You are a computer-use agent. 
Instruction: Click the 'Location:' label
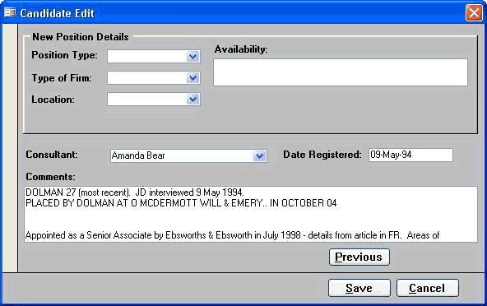click(x=53, y=100)
